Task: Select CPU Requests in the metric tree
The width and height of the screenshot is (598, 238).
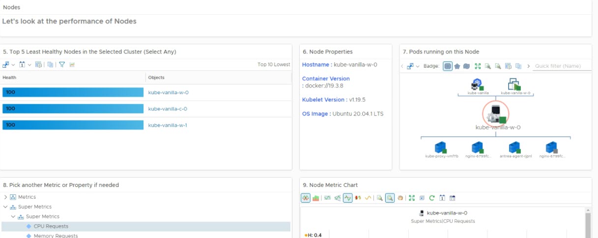Action: tap(51, 226)
